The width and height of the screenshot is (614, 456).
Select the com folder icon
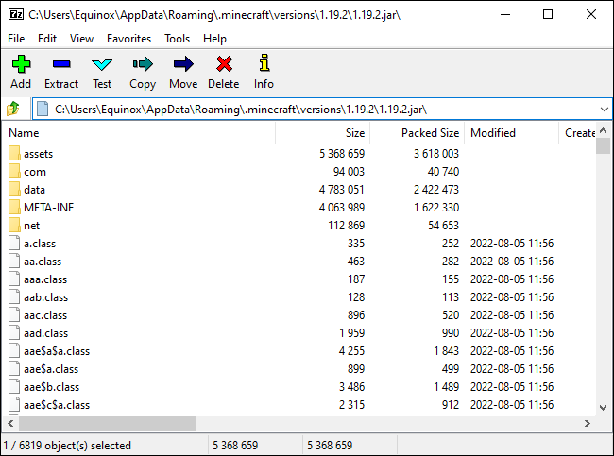(14, 172)
